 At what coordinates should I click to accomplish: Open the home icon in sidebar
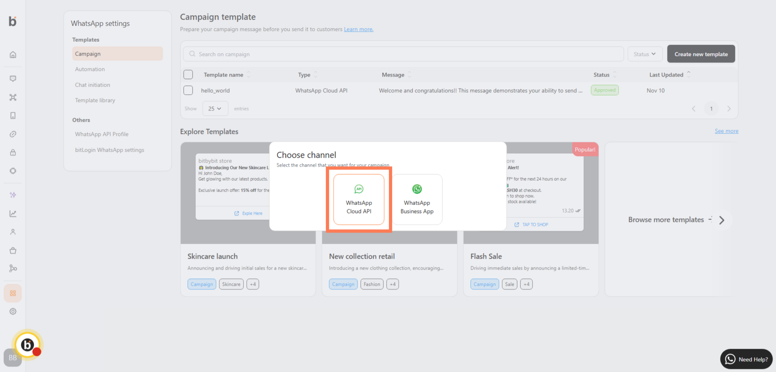13,55
